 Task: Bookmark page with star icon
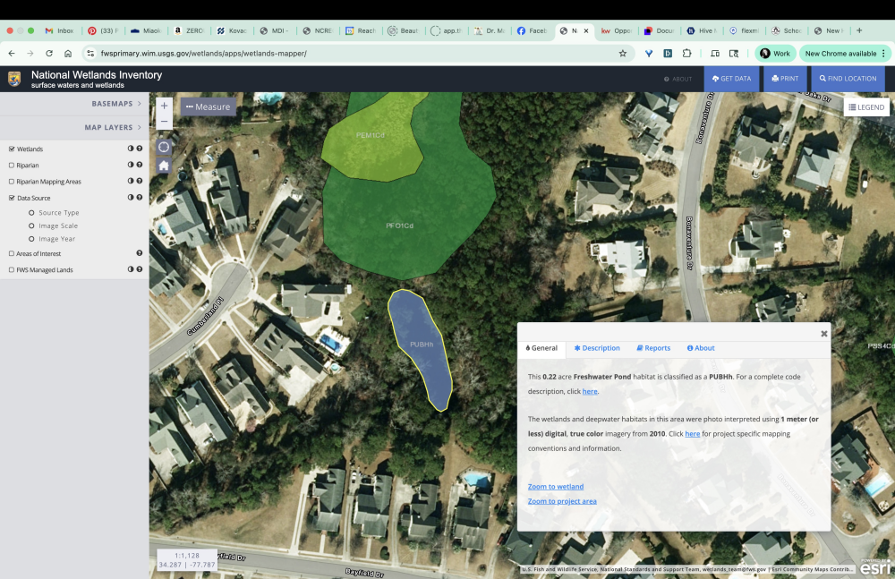pyautogui.click(x=623, y=54)
